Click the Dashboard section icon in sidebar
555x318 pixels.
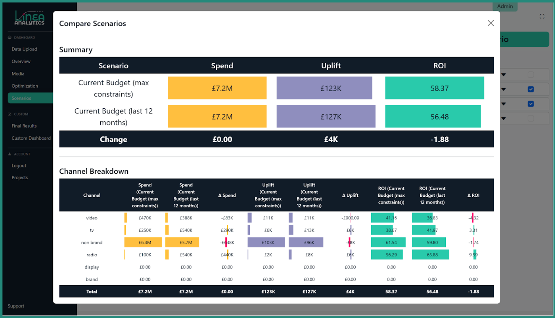click(x=10, y=38)
